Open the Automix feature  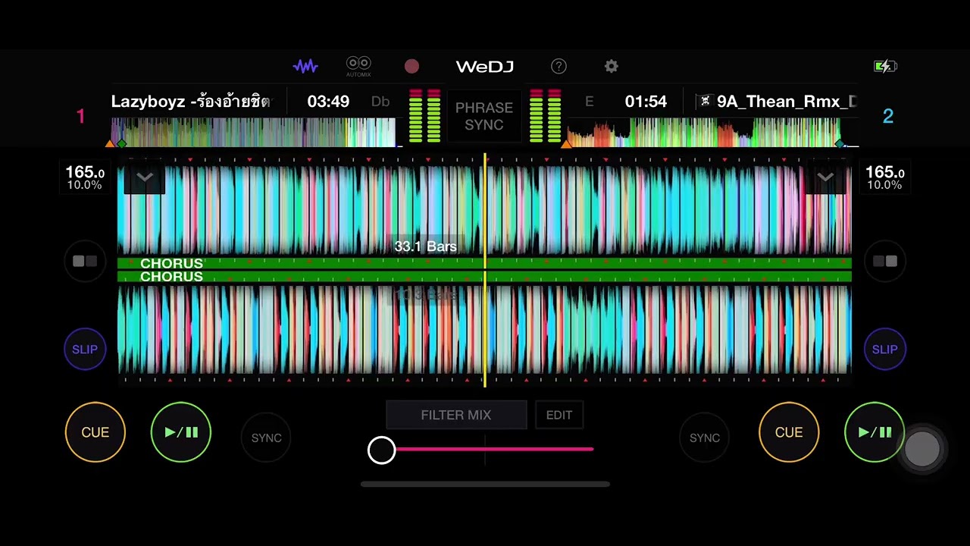(358, 67)
